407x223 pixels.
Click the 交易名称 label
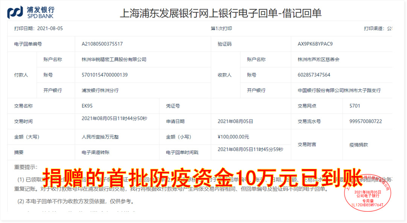(x=23, y=106)
